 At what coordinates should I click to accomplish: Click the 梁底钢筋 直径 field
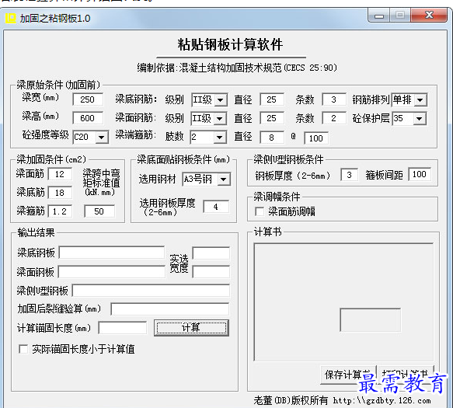point(272,99)
